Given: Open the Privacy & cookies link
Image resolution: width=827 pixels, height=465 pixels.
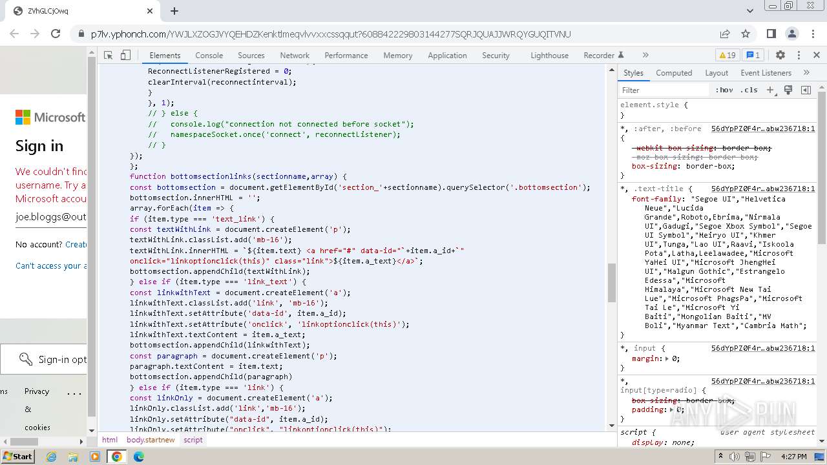Looking at the screenshot, I should [37, 409].
